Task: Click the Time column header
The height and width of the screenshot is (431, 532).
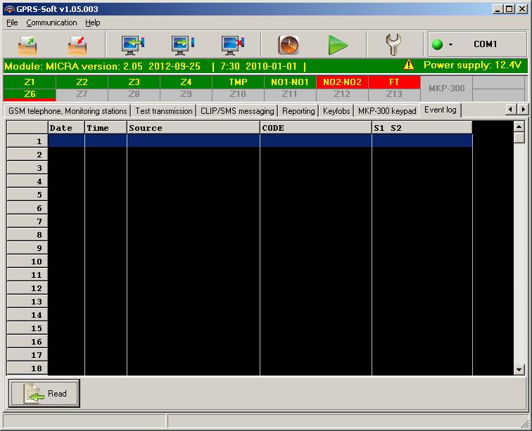Action: click(106, 128)
